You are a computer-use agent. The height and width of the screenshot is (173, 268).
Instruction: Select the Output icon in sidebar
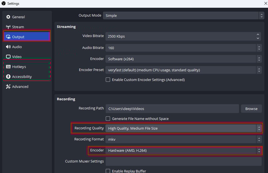point(8,37)
